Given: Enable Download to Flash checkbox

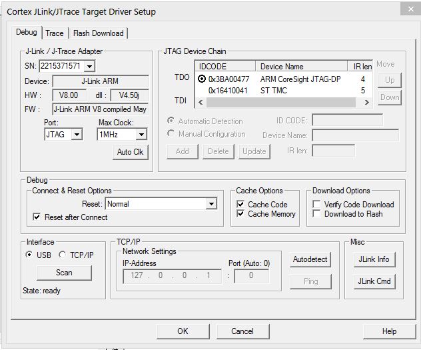Looking at the screenshot, I should (x=316, y=214).
